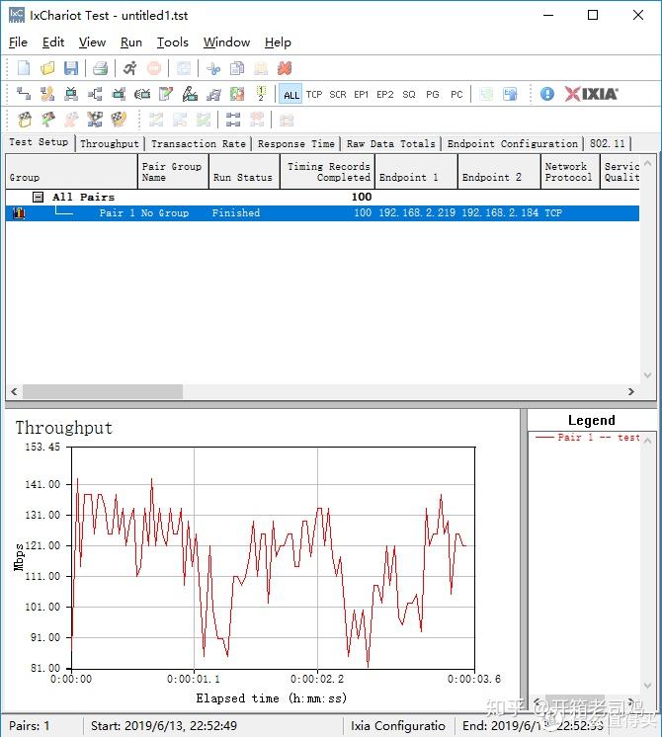This screenshot has height=737, width=662.
Task: Click the IXIA logo
Action: (592, 94)
